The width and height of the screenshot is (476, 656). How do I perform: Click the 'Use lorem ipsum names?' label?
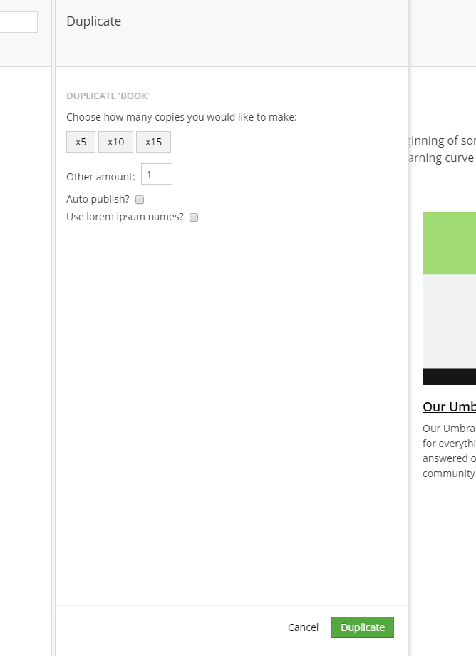coord(125,217)
